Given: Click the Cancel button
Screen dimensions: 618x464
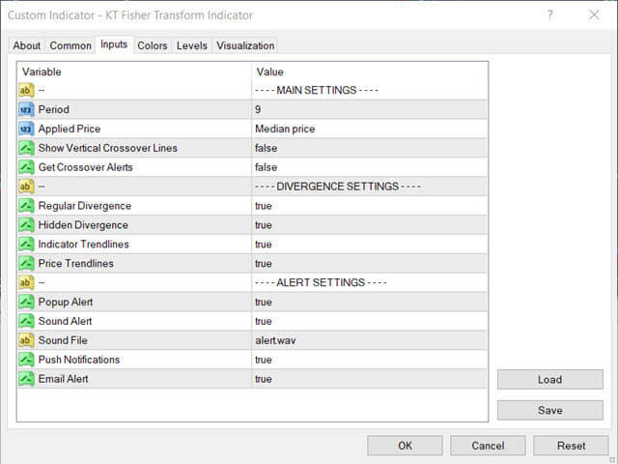Looking at the screenshot, I should [x=488, y=446].
